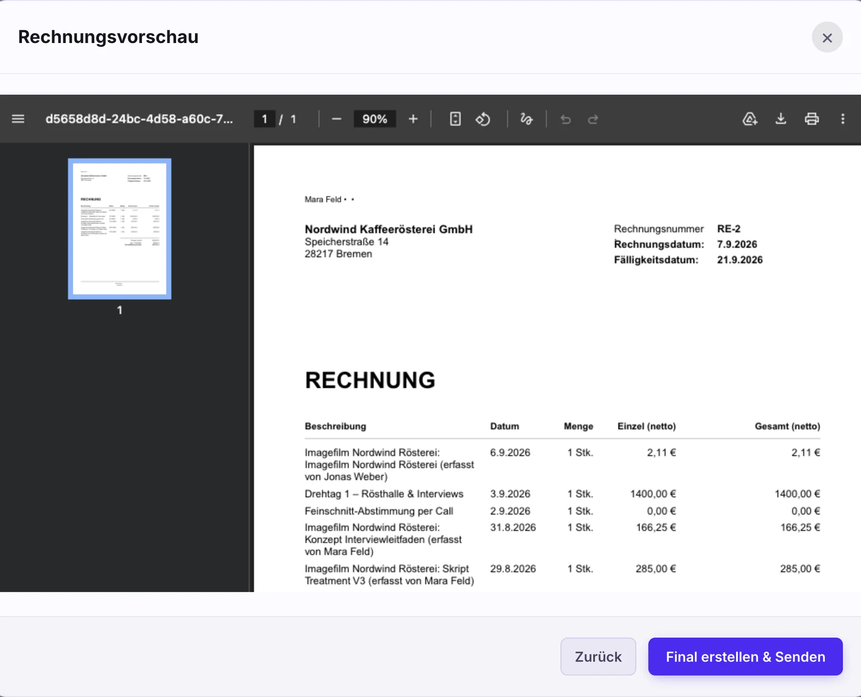Click the Drehtag 1 – Rösthalle & Interviews row
Image resolution: width=861 pixels, height=697 pixels.
(x=562, y=494)
